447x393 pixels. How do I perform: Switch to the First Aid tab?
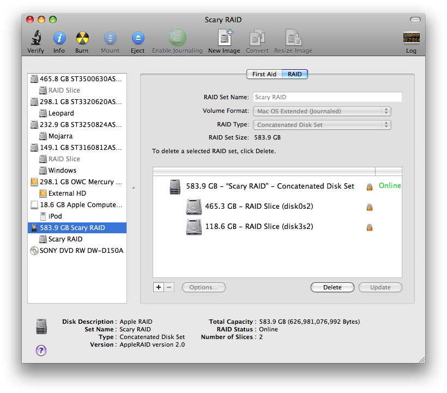click(x=264, y=74)
